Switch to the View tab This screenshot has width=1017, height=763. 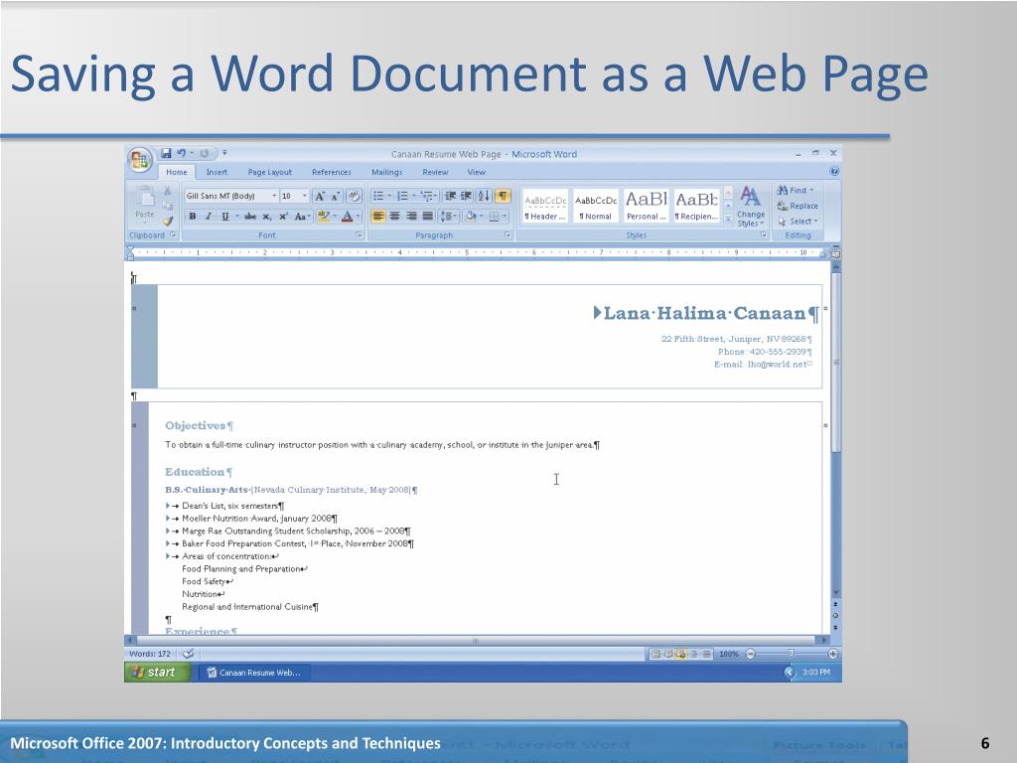click(x=476, y=172)
